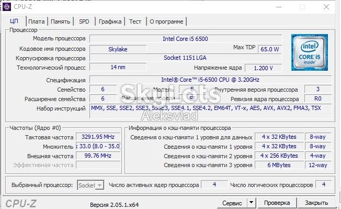Image resolution: width=341 pixels, height=209 pixels.
Task: Click the CPU-Z logo at bottom left
Action: 21,204
